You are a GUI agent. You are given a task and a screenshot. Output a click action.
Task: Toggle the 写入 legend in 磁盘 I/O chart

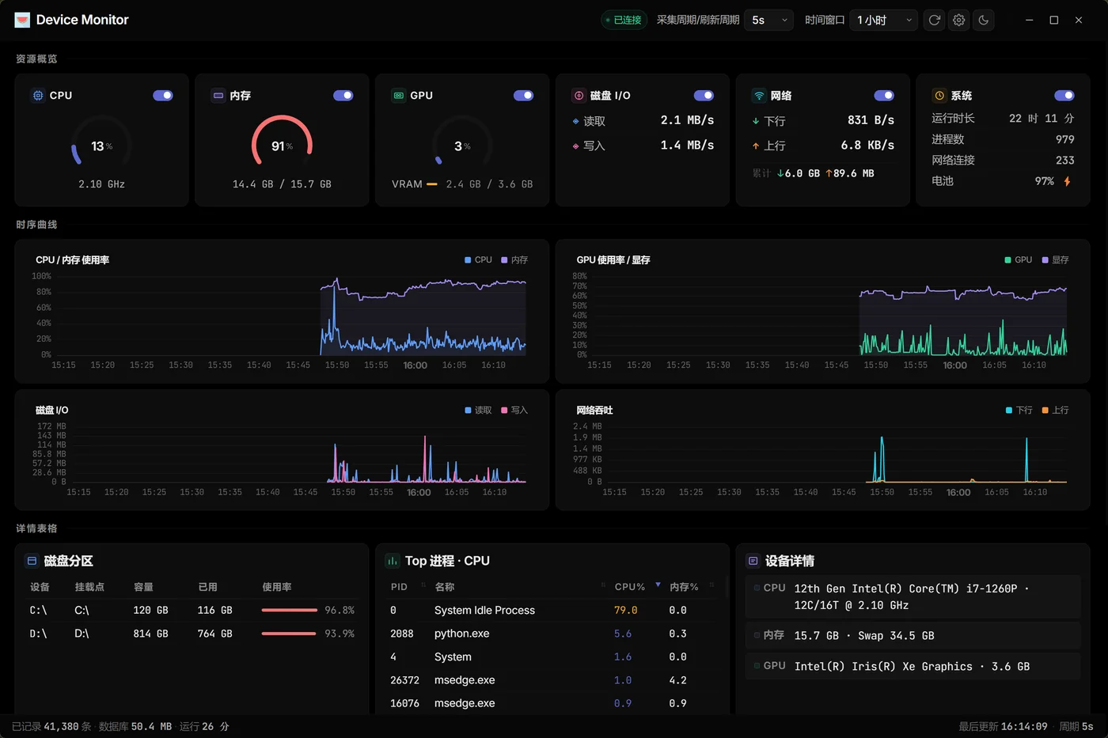click(x=514, y=411)
